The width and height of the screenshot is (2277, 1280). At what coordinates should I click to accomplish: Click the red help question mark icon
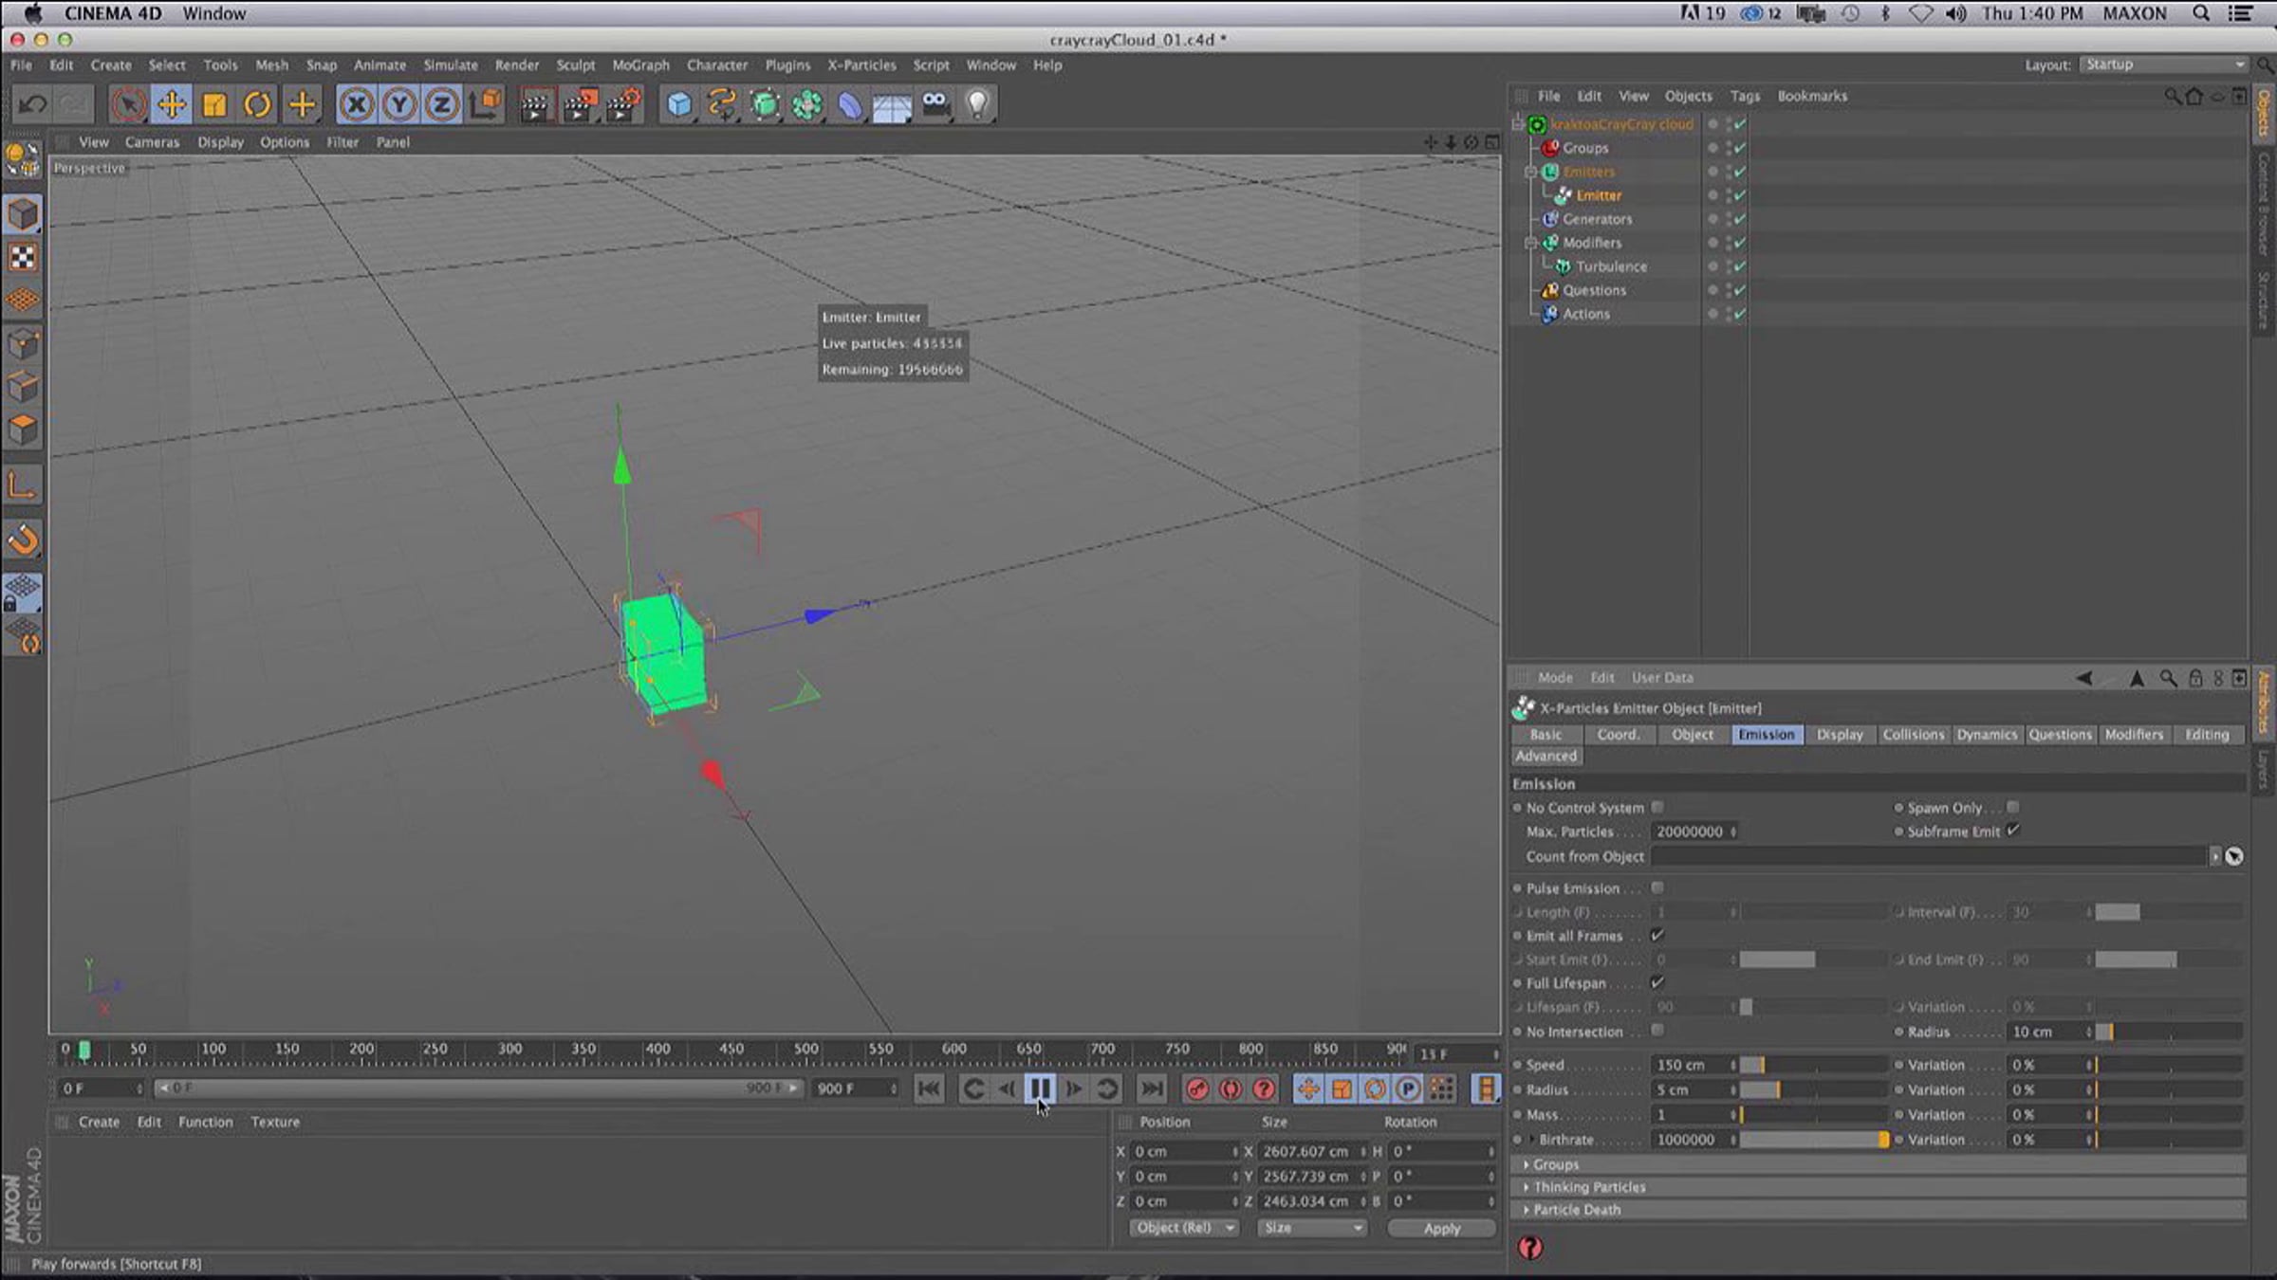(1529, 1248)
